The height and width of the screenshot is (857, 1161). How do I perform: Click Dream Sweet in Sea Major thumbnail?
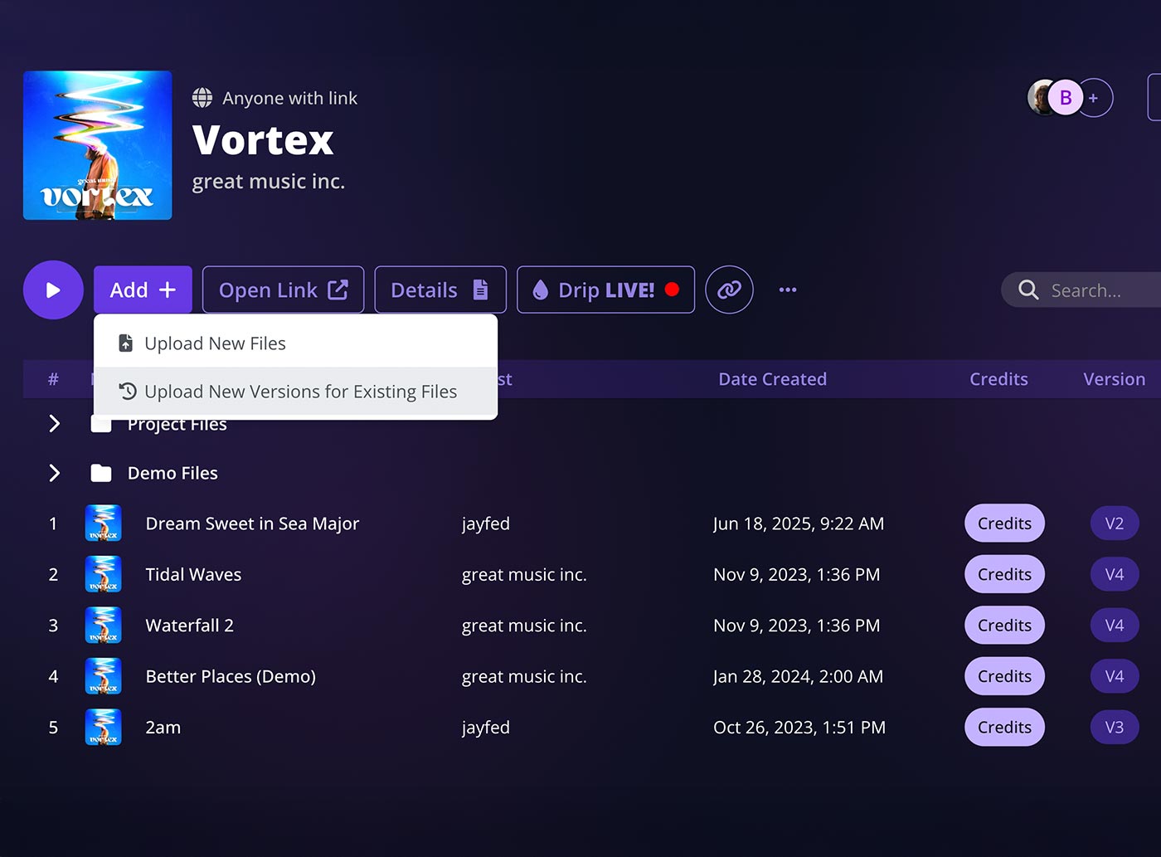click(x=104, y=523)
